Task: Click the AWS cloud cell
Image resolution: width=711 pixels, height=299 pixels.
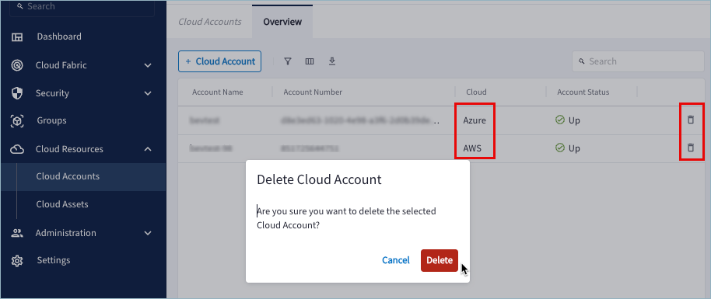Action: click(x=472, y=148)
